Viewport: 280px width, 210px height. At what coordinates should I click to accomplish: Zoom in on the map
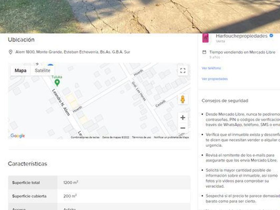click(x=182, y=118)
